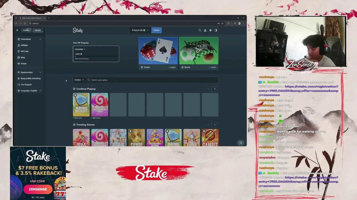Switch to the Sports header tab
The height and width of the screenshot is (200, 357).
pyautogui.click(x=38, y=30)
